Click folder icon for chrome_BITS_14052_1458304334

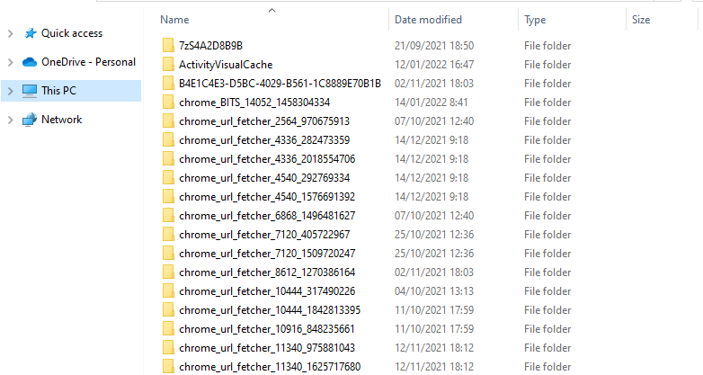[x=168, y=103]
